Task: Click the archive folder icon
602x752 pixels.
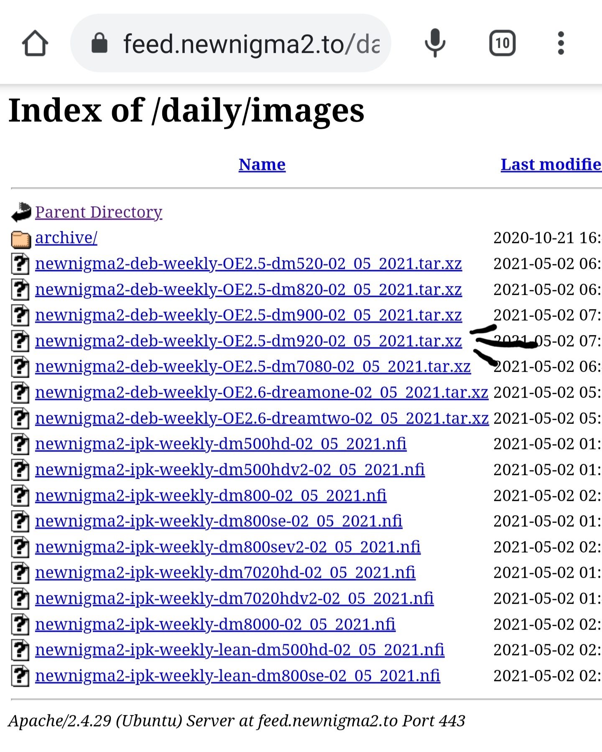Action: click(21, 239)
